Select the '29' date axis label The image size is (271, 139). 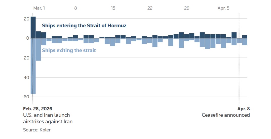coord(187,8)
